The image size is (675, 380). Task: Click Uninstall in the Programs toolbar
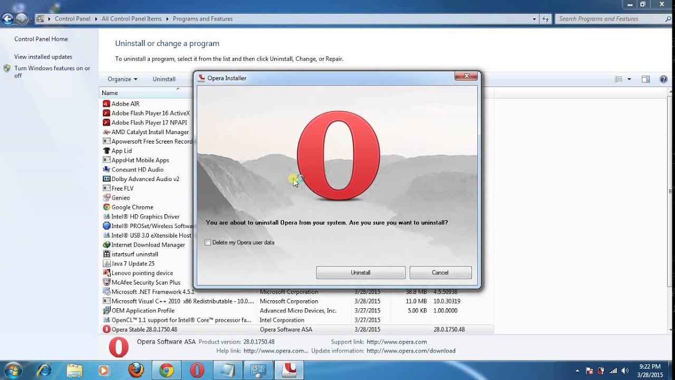pos(164,79)
